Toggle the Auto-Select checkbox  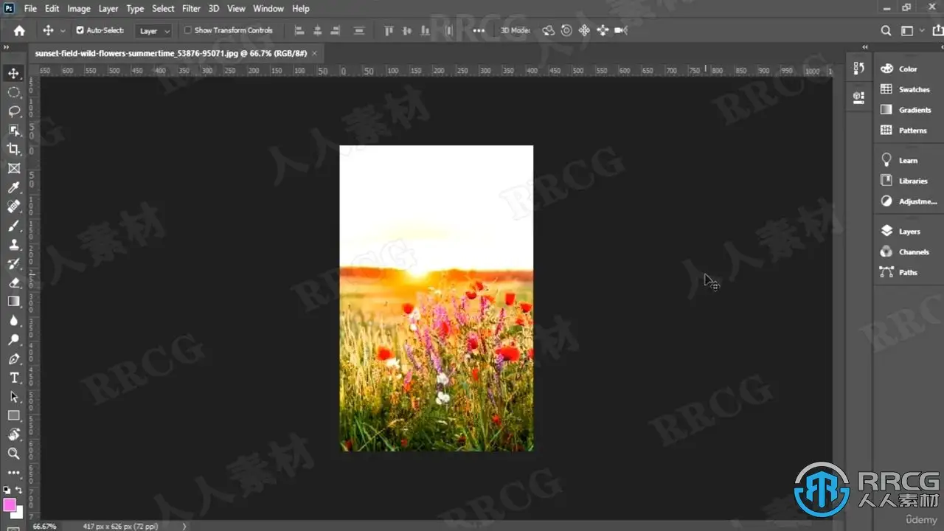(x=80, y=30)
